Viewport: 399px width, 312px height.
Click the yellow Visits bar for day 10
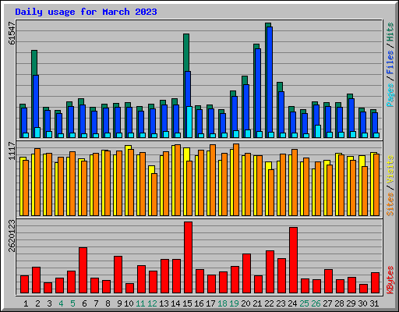click(127, 147)
